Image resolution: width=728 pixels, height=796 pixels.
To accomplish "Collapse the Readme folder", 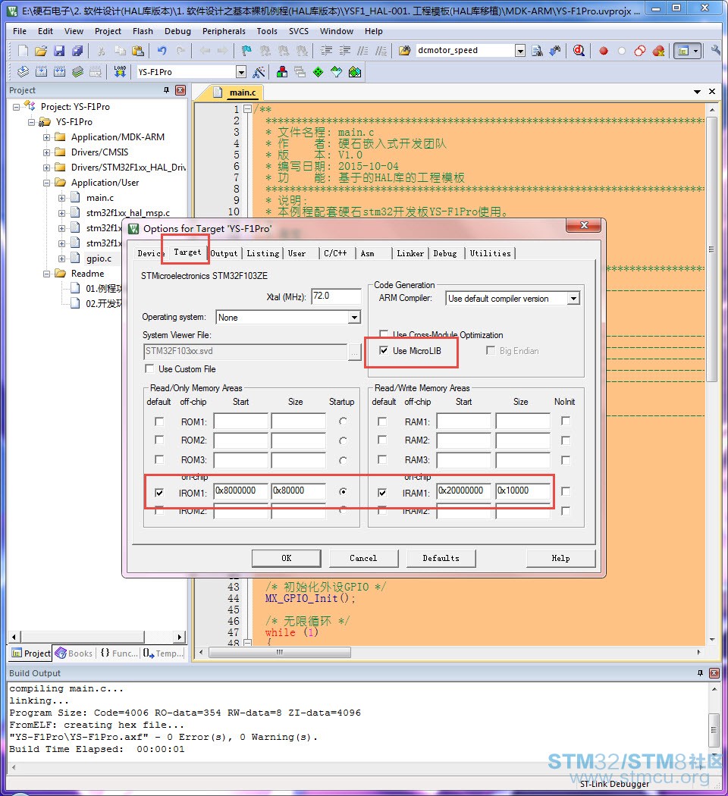I will pos(47,274).
